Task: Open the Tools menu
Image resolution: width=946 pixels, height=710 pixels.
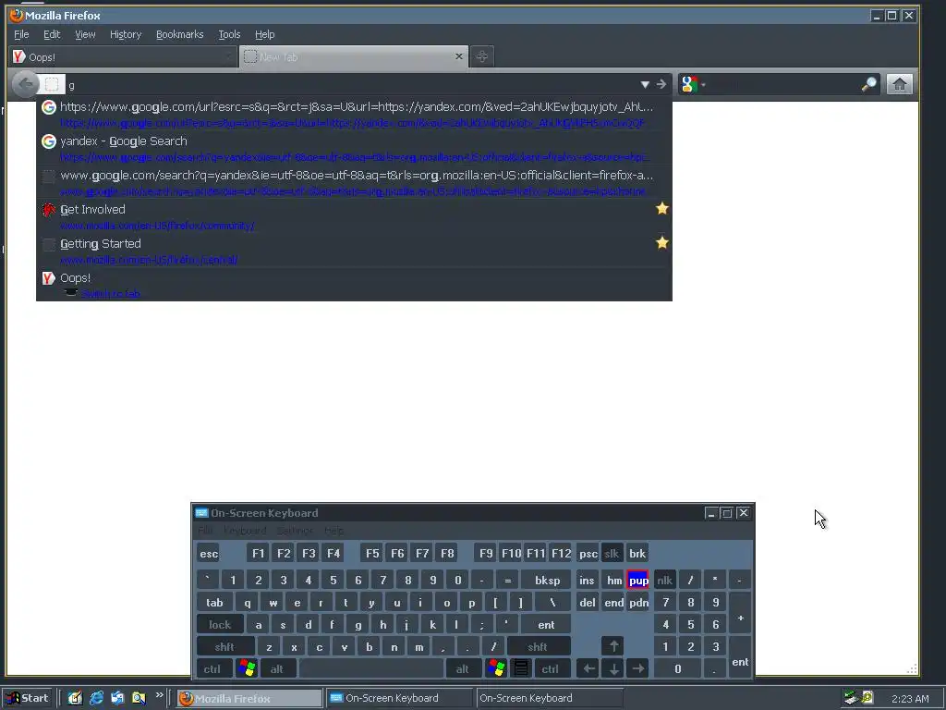Action: (x=229, y=34)
